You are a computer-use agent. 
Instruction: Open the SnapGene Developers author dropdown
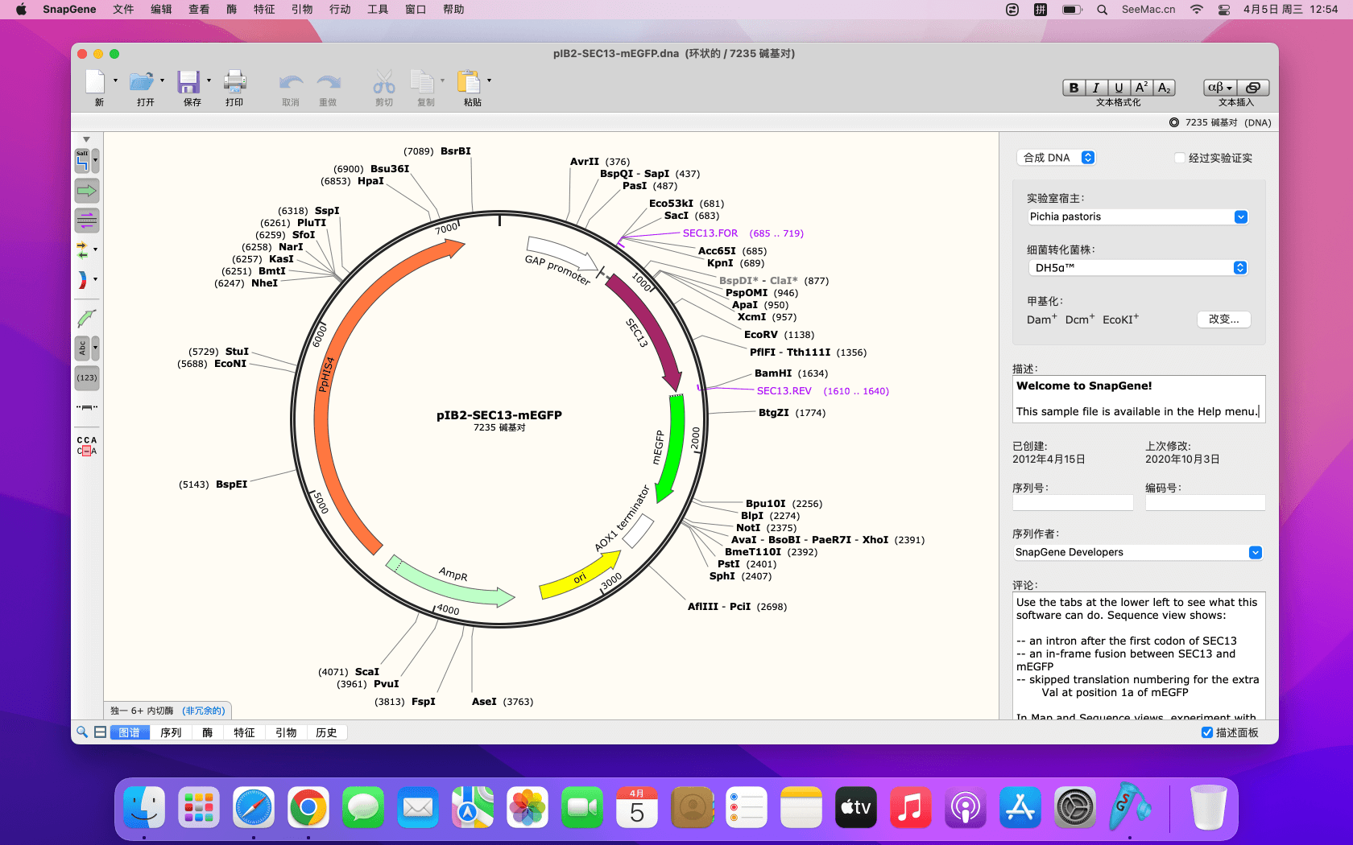click(x=1138, y=552)
